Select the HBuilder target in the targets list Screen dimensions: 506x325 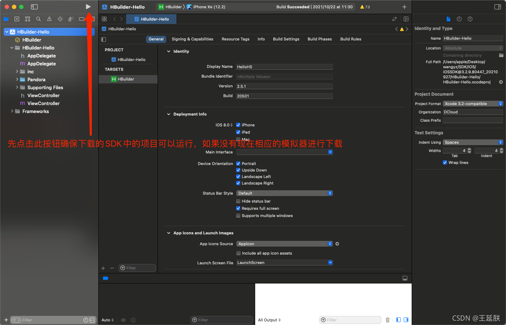[128, 79]
